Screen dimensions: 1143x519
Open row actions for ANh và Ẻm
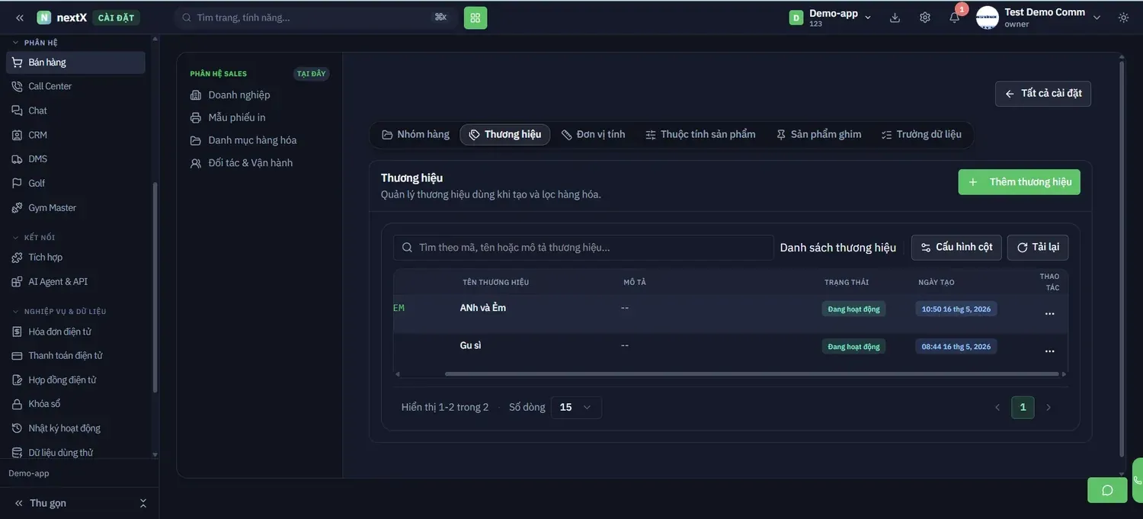(1050, 314)
